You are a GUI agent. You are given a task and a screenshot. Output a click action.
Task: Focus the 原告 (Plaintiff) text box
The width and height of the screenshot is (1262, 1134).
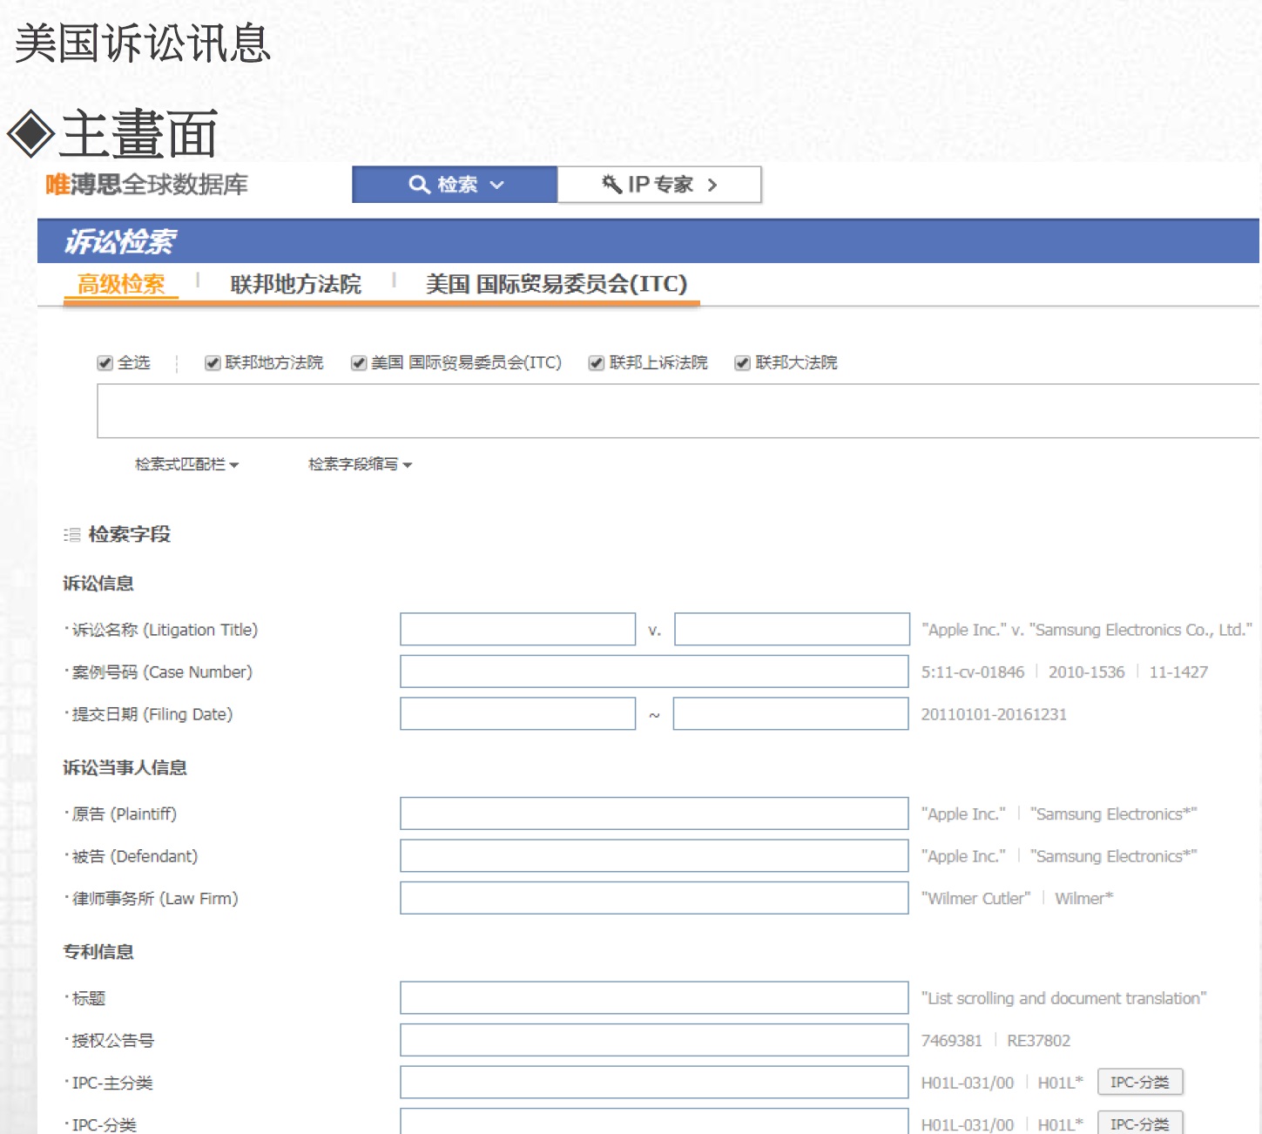tap(654, 813)
